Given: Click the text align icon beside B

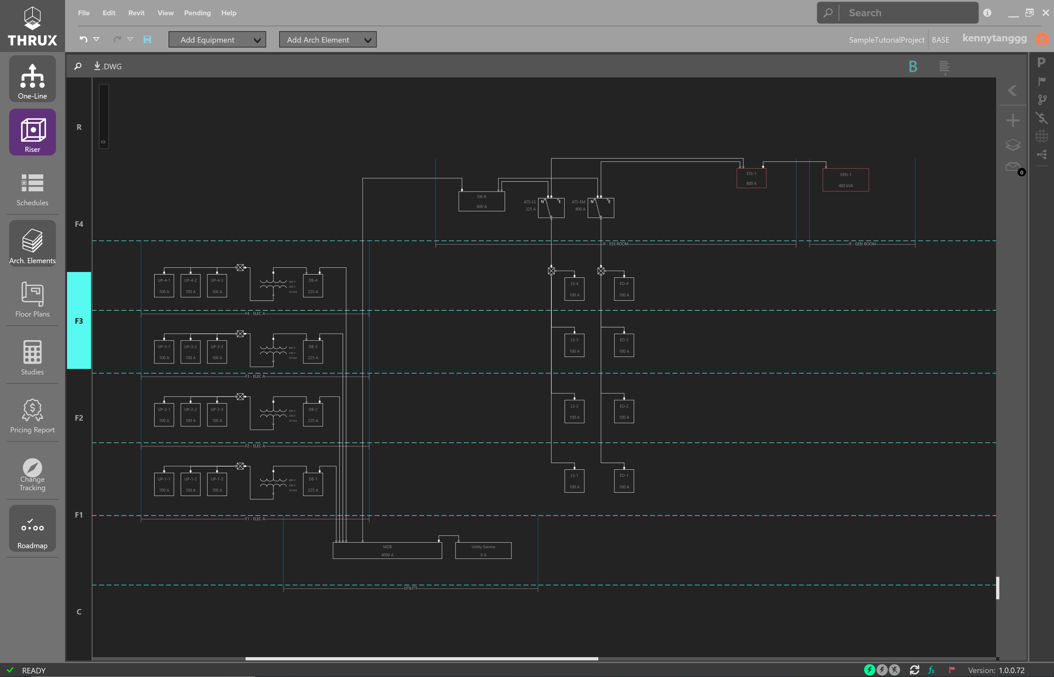Looking at the screenshot, I should pos(944,67).
